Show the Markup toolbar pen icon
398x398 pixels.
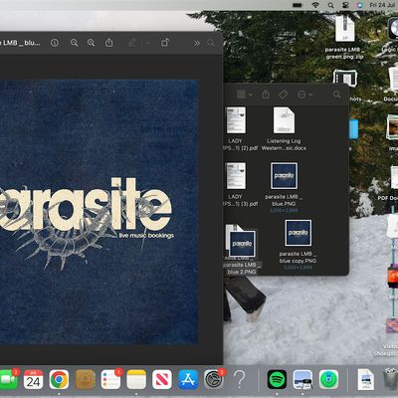point(132,43)
